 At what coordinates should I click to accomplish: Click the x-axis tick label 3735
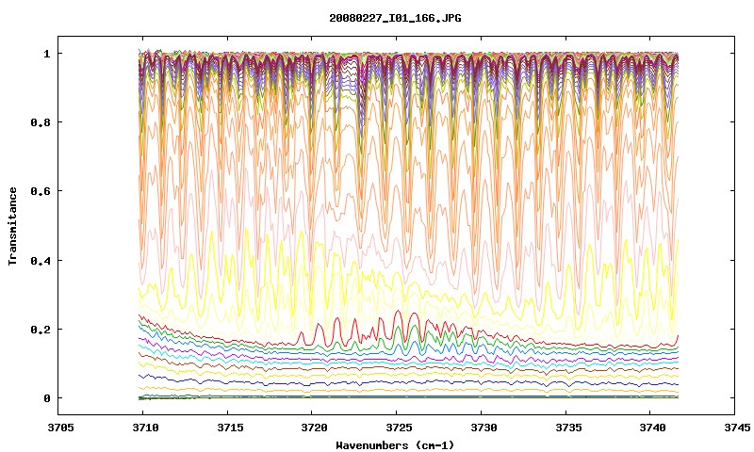tap(568, 428)
